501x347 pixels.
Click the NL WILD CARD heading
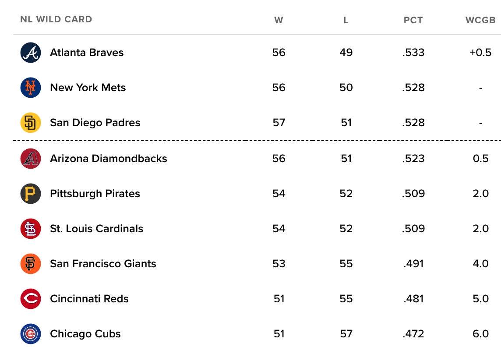(x=56, y=19)
